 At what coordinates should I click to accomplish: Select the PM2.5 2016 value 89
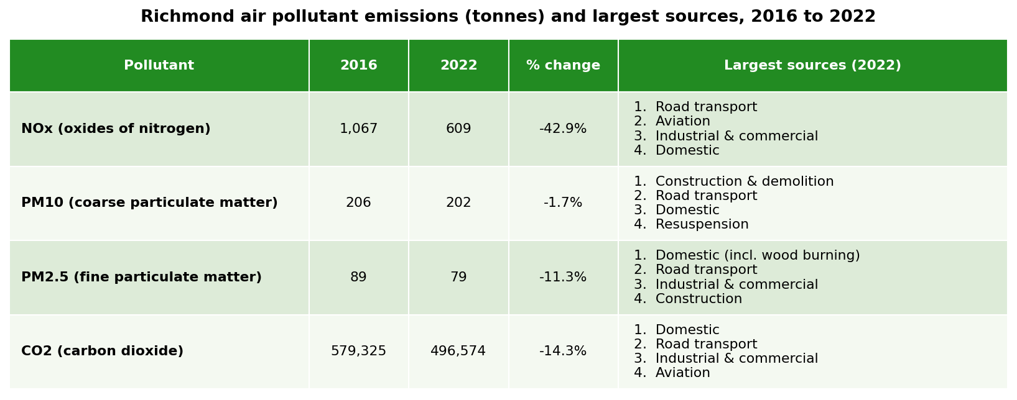(x=359, y=278)
